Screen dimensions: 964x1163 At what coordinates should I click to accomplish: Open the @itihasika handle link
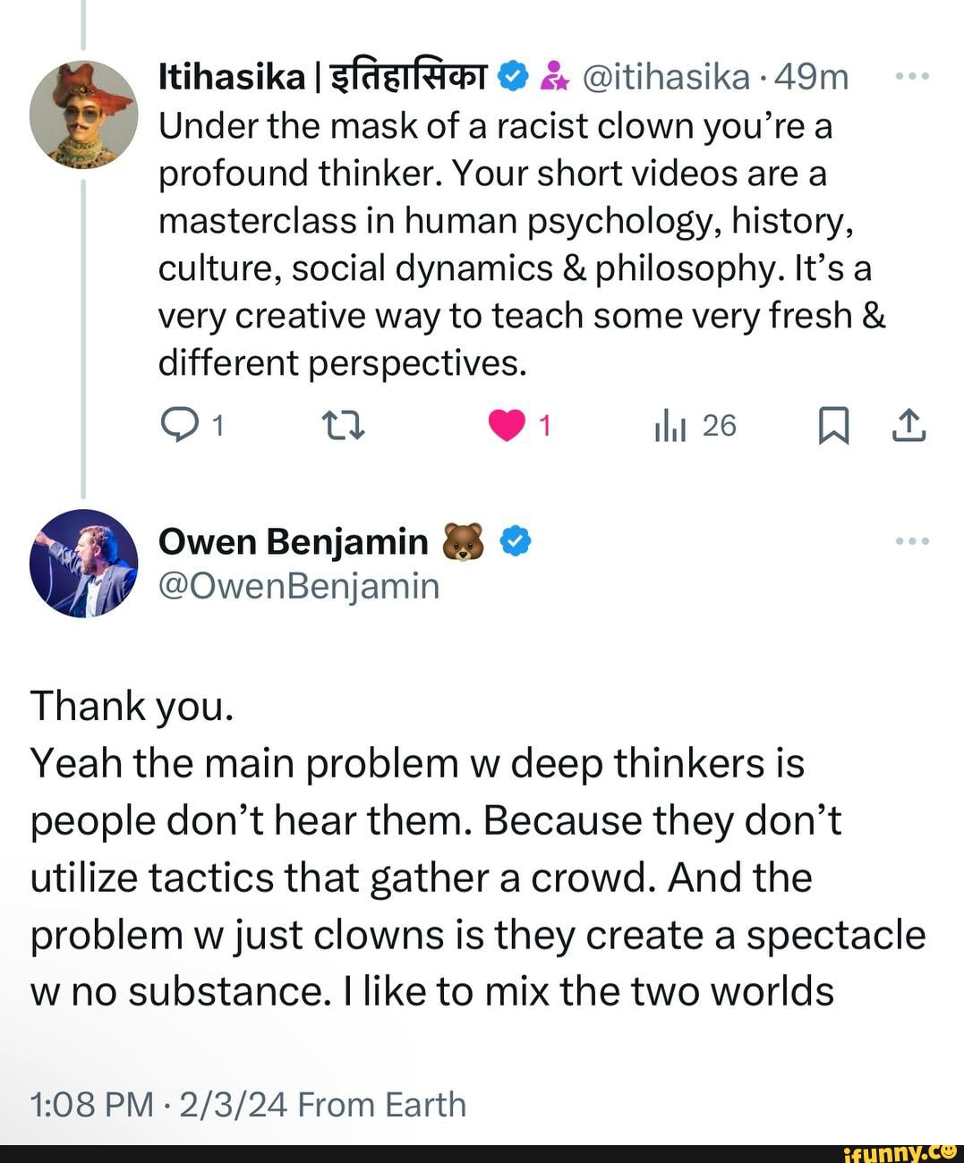666,77
